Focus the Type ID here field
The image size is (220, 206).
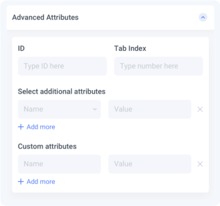(x=62, y=66)
